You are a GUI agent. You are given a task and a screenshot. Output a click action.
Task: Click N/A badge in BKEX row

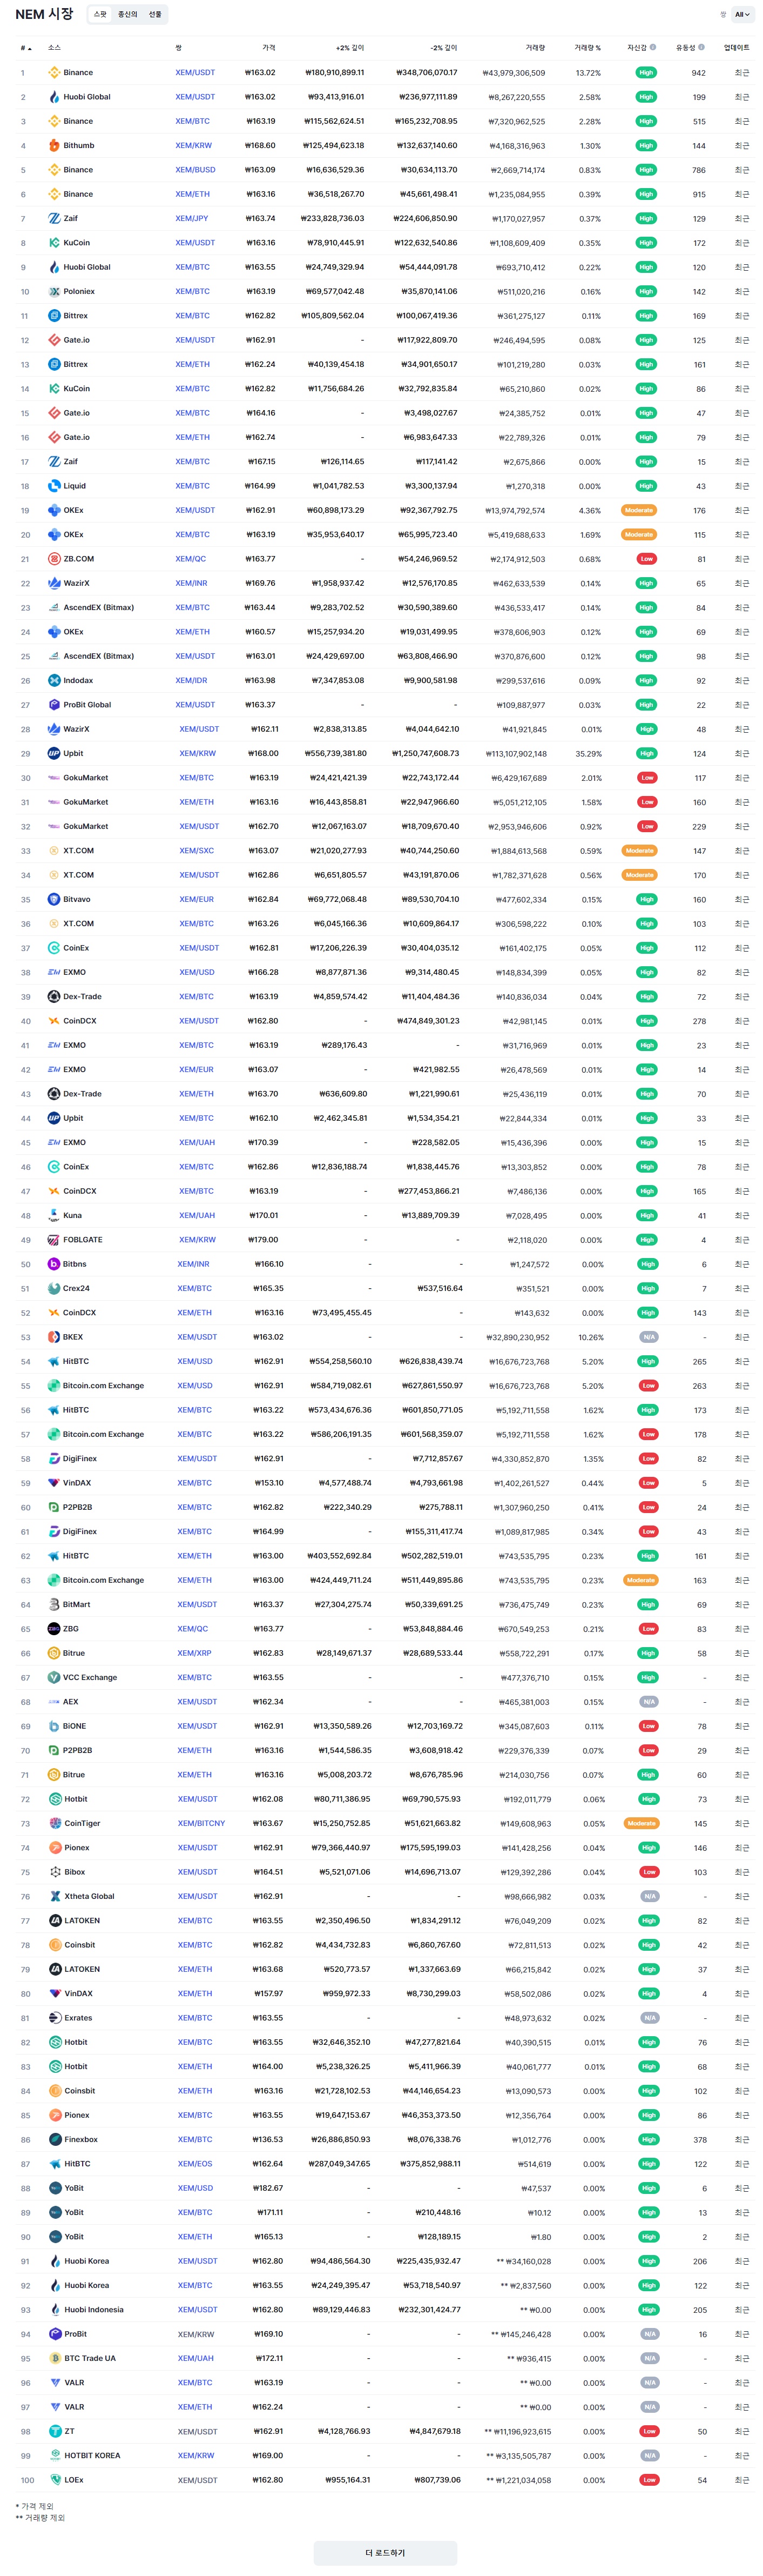pyautogui.click(x=648, y=1337)
